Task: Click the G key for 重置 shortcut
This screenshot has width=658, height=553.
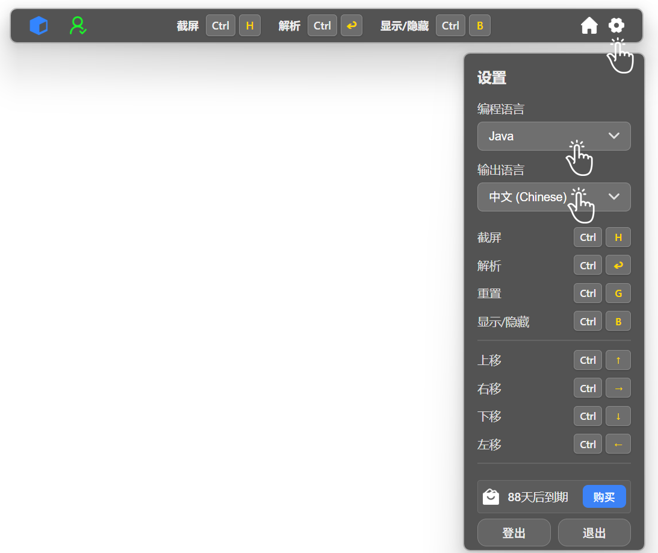Action: click(x=618, y=293)
